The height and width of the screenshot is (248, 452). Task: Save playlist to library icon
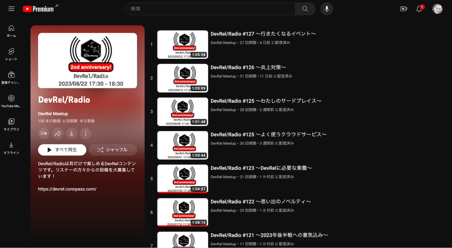pyautogui.click(x=44, y=133)
